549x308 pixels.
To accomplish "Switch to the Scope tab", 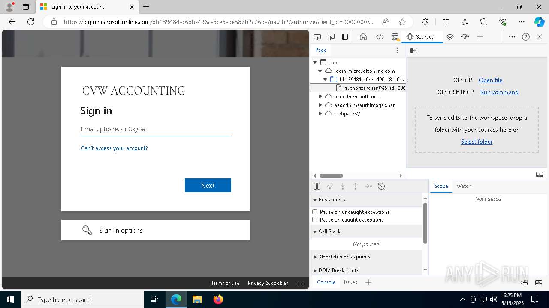I will [441, 186].
